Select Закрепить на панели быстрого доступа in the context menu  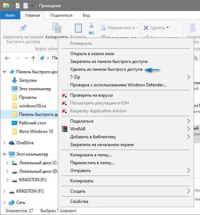pyautogui.click(x=126, y=61)
